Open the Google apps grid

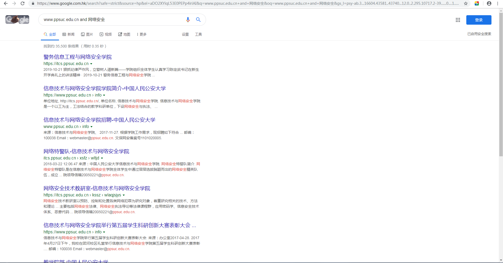point(458,20)
